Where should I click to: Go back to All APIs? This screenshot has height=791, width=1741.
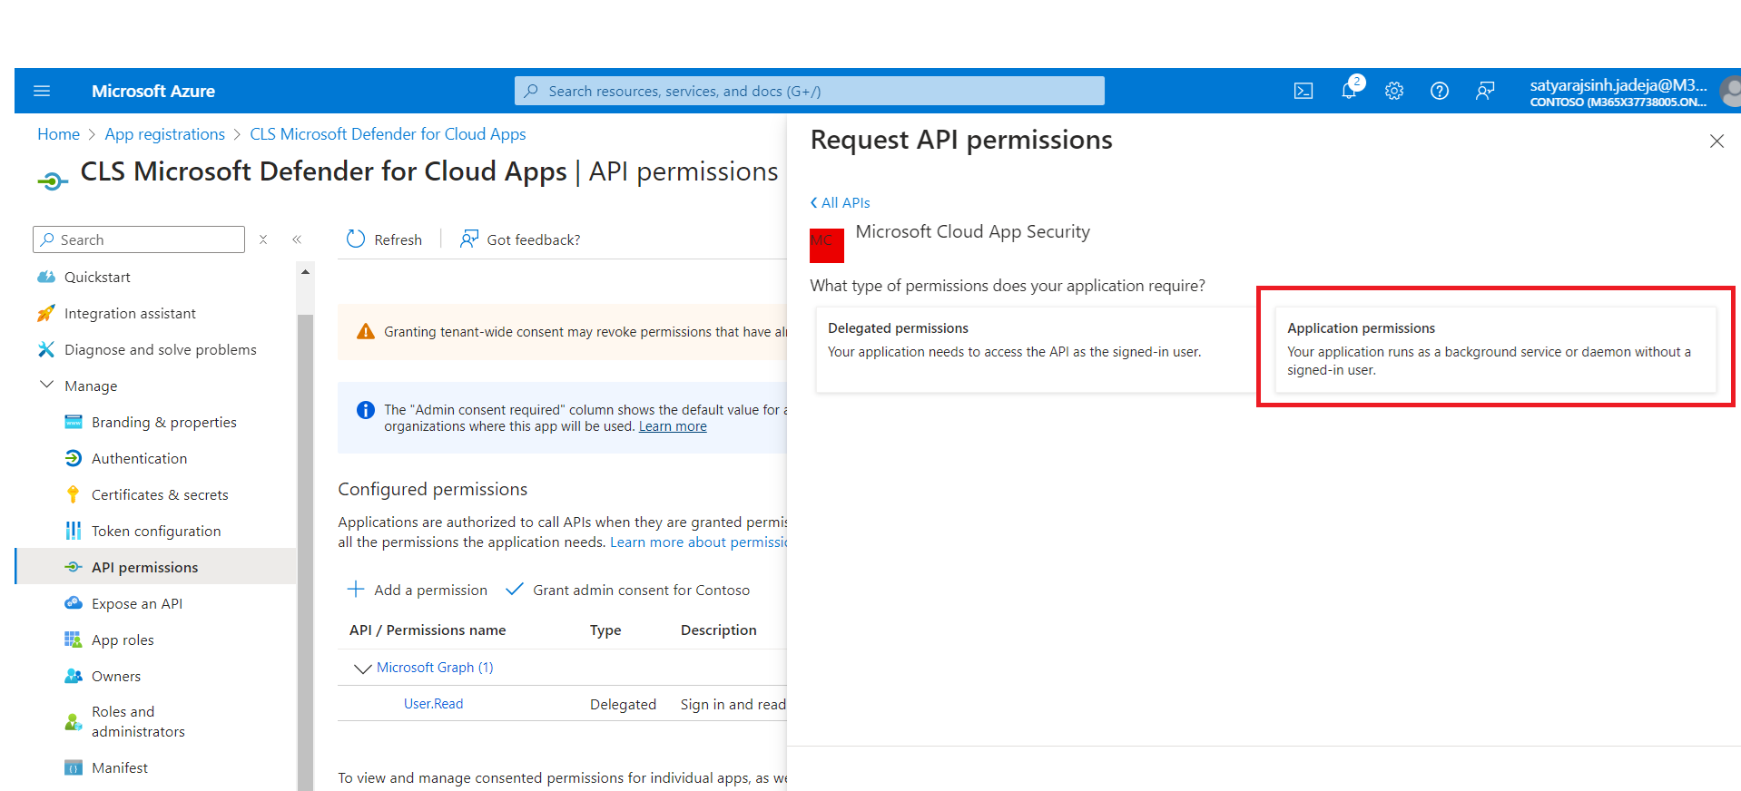(840, 202)
